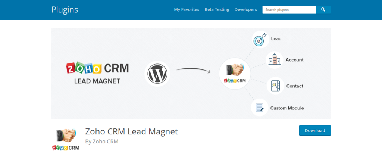Click the Plugins heading

[65, 10]
